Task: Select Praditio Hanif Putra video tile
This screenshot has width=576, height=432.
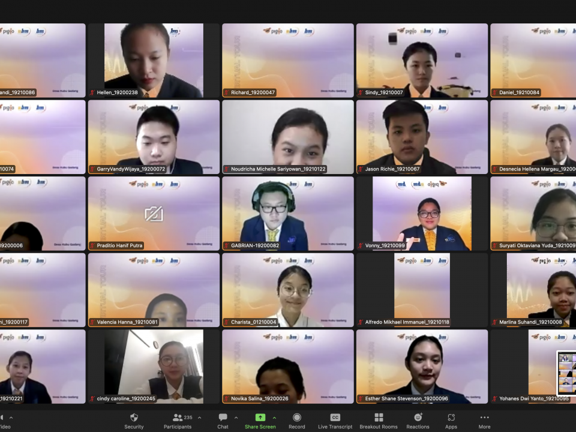Action: (154, 214)
